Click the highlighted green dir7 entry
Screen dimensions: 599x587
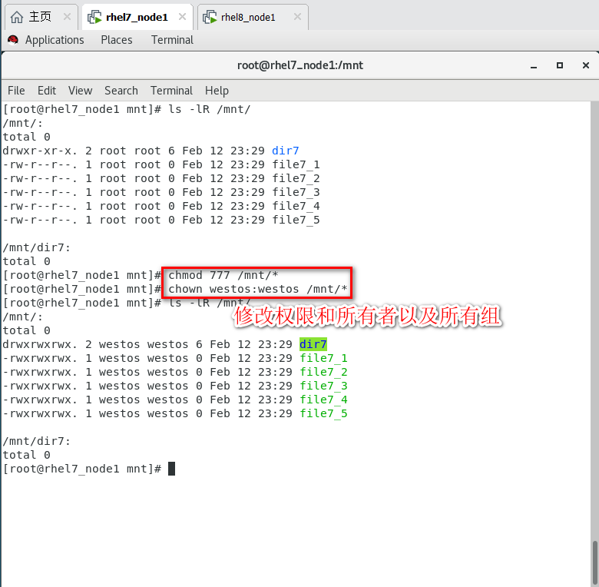tap(313, 344)
